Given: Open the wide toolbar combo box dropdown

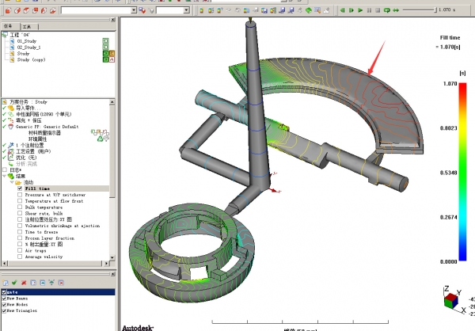Looking at the screenshot, I should (134, 10).
